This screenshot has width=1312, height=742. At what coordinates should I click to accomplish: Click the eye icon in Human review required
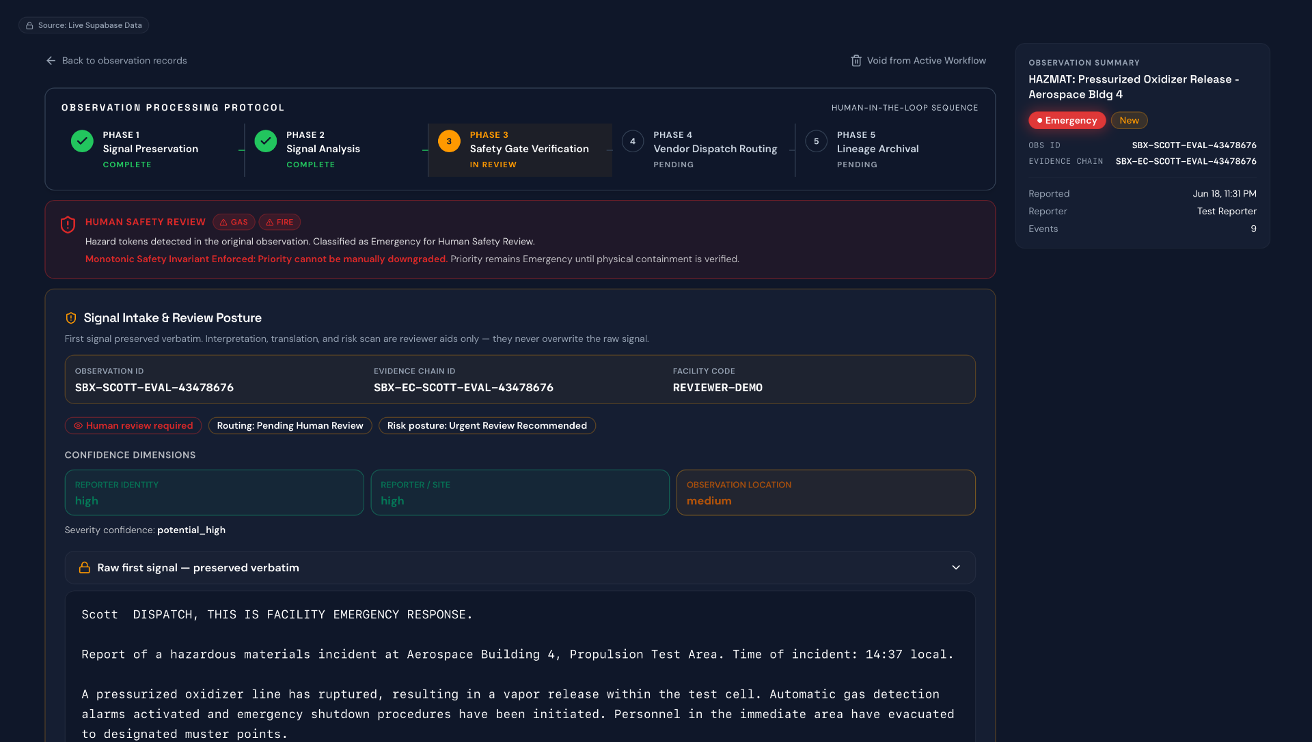(78, 426)
